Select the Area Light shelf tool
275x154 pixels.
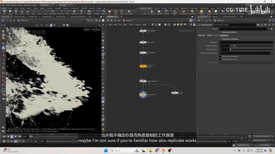click(x=166, y=12)
